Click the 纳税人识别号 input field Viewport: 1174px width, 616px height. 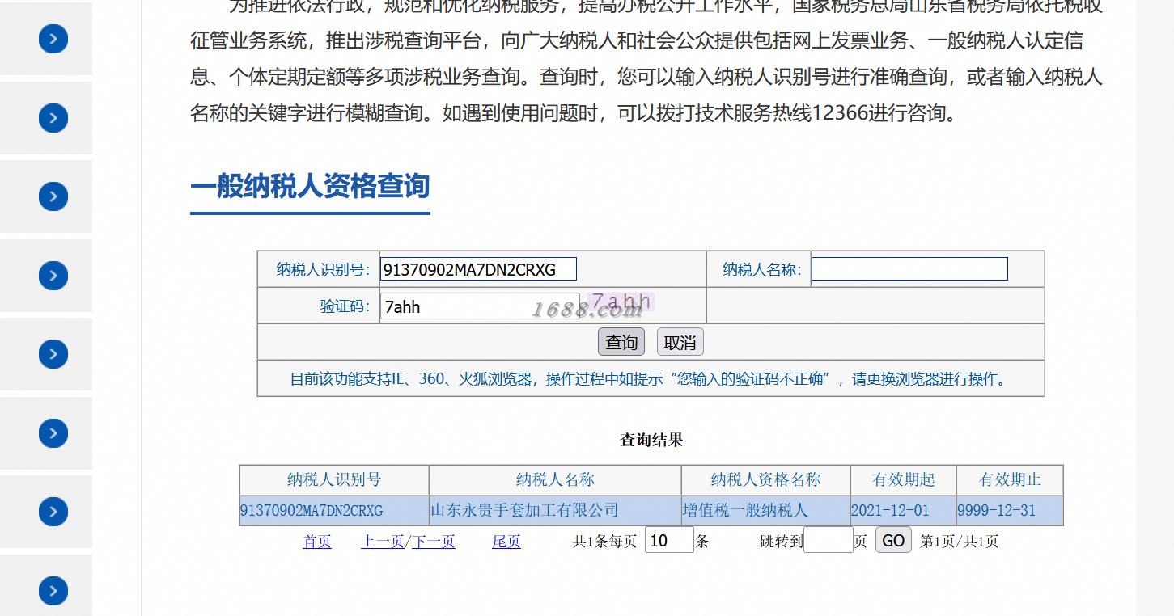[x=478, y=269]
